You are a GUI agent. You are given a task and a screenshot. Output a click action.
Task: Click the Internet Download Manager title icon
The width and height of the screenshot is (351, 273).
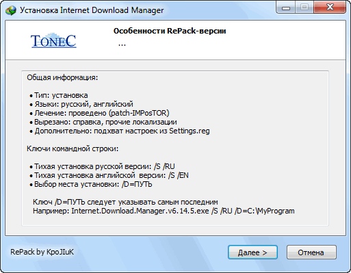click(x=11, y=10)
